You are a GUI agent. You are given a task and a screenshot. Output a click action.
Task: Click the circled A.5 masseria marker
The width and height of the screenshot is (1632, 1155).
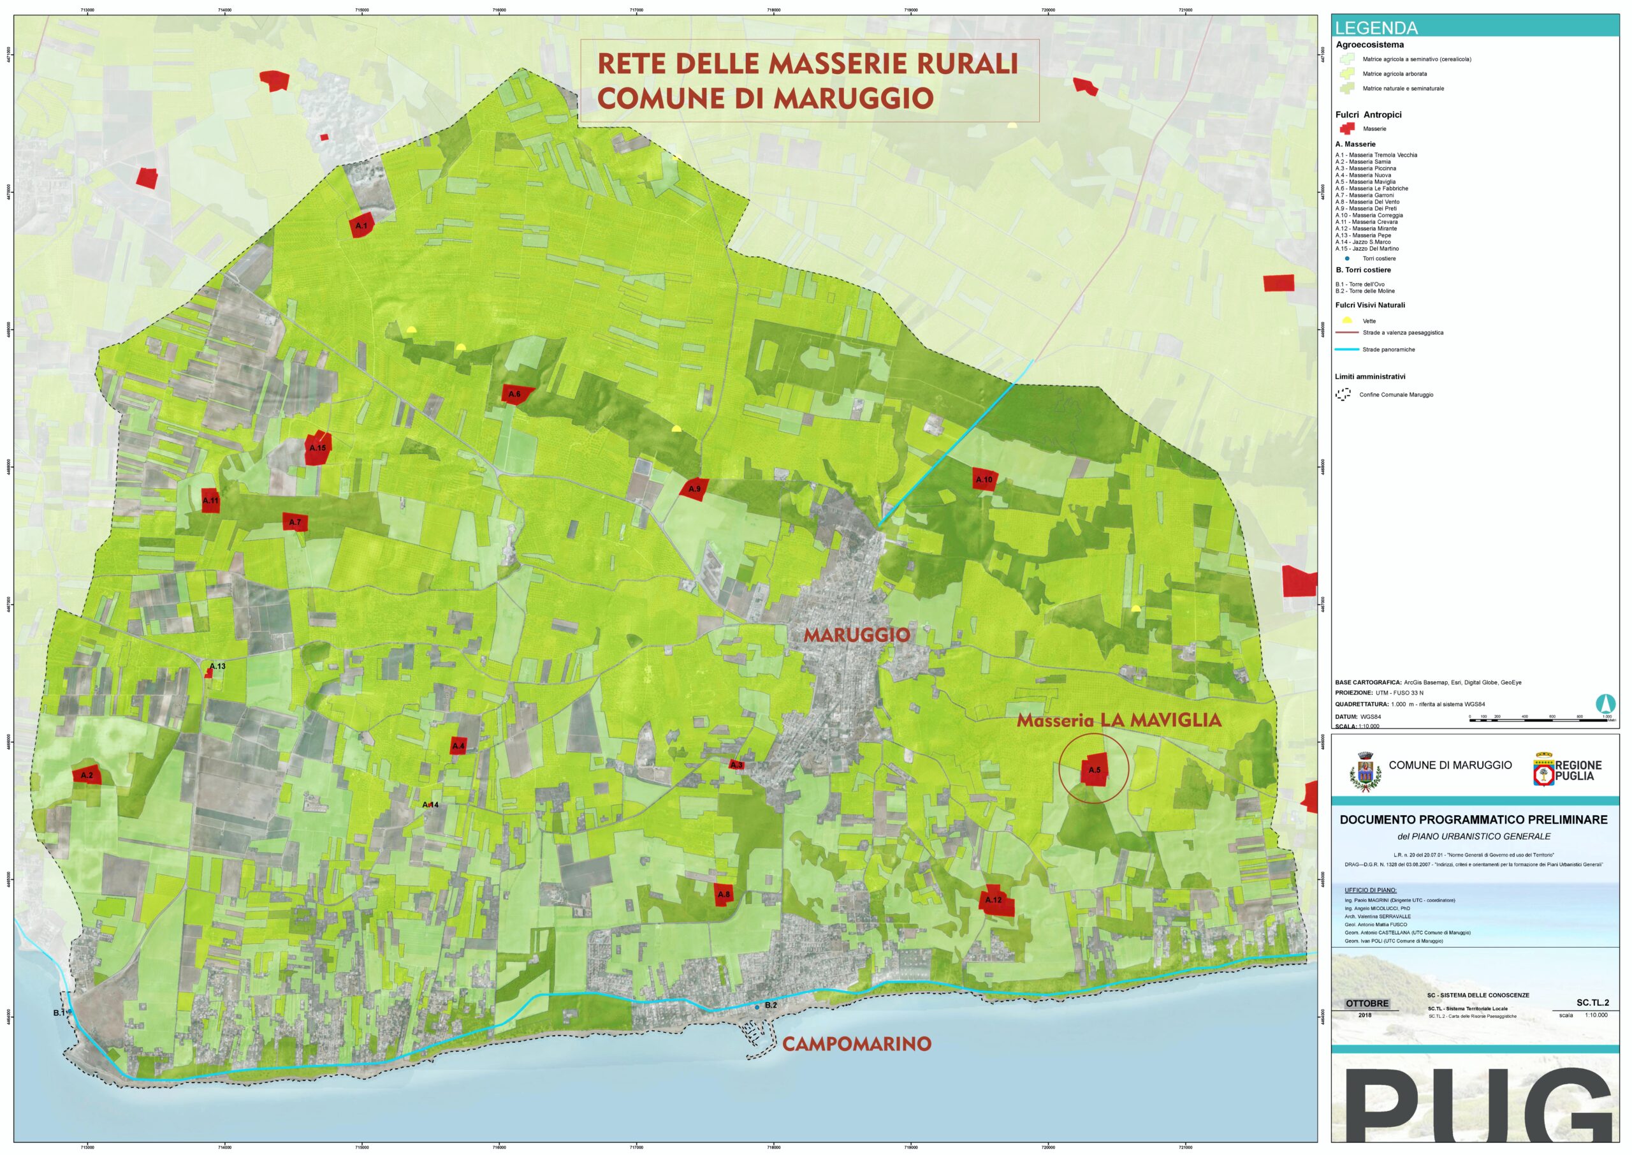pos(1094,770)
